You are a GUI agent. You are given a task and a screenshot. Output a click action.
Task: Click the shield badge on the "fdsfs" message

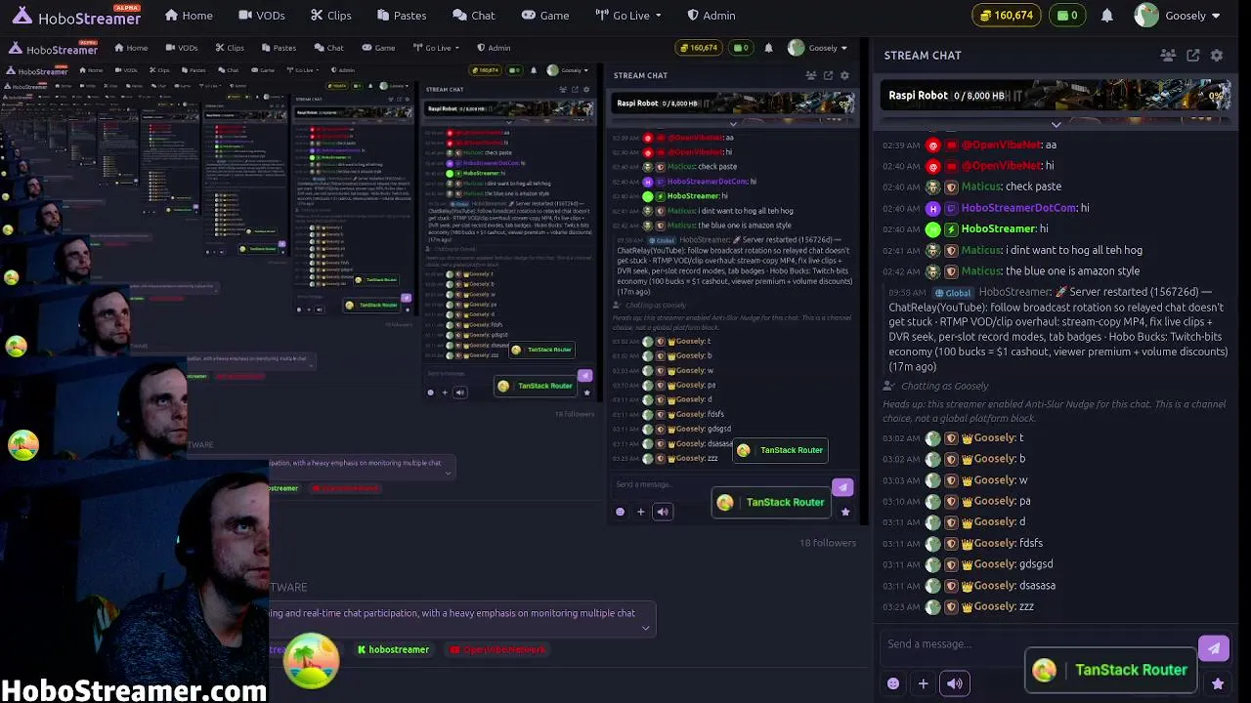tap(951, 544)
